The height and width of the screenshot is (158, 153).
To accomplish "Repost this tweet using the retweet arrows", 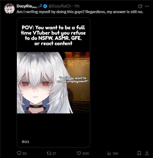I will coord(49,153).
